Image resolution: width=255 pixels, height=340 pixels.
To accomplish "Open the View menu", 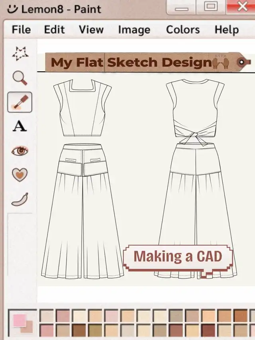I will (91, 29).
